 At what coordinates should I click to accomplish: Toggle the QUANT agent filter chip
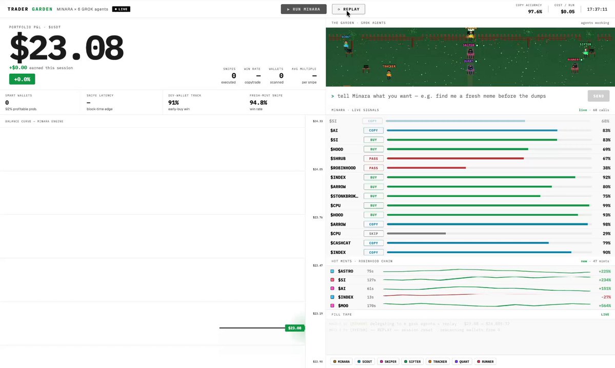click(x=462, y=362)
